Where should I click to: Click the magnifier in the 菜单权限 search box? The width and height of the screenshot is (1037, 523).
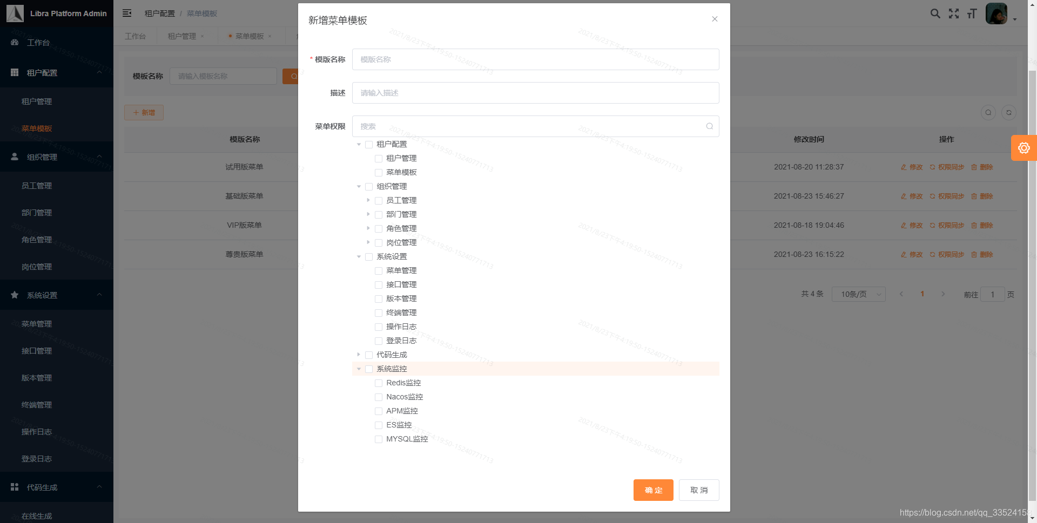[709, 126]
